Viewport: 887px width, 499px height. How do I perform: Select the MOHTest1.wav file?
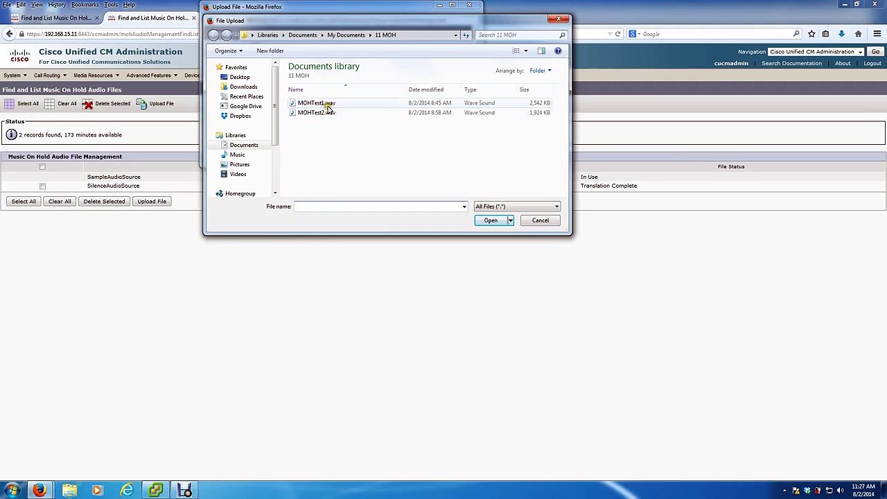[x=317, y=103]
